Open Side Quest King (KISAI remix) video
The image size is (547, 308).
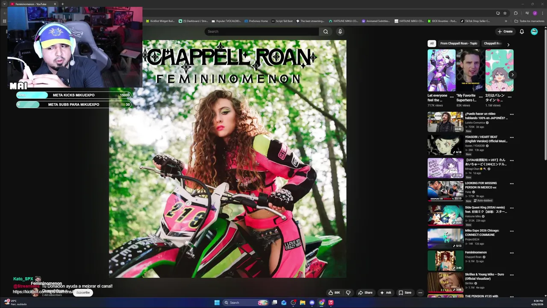[445, 215]
